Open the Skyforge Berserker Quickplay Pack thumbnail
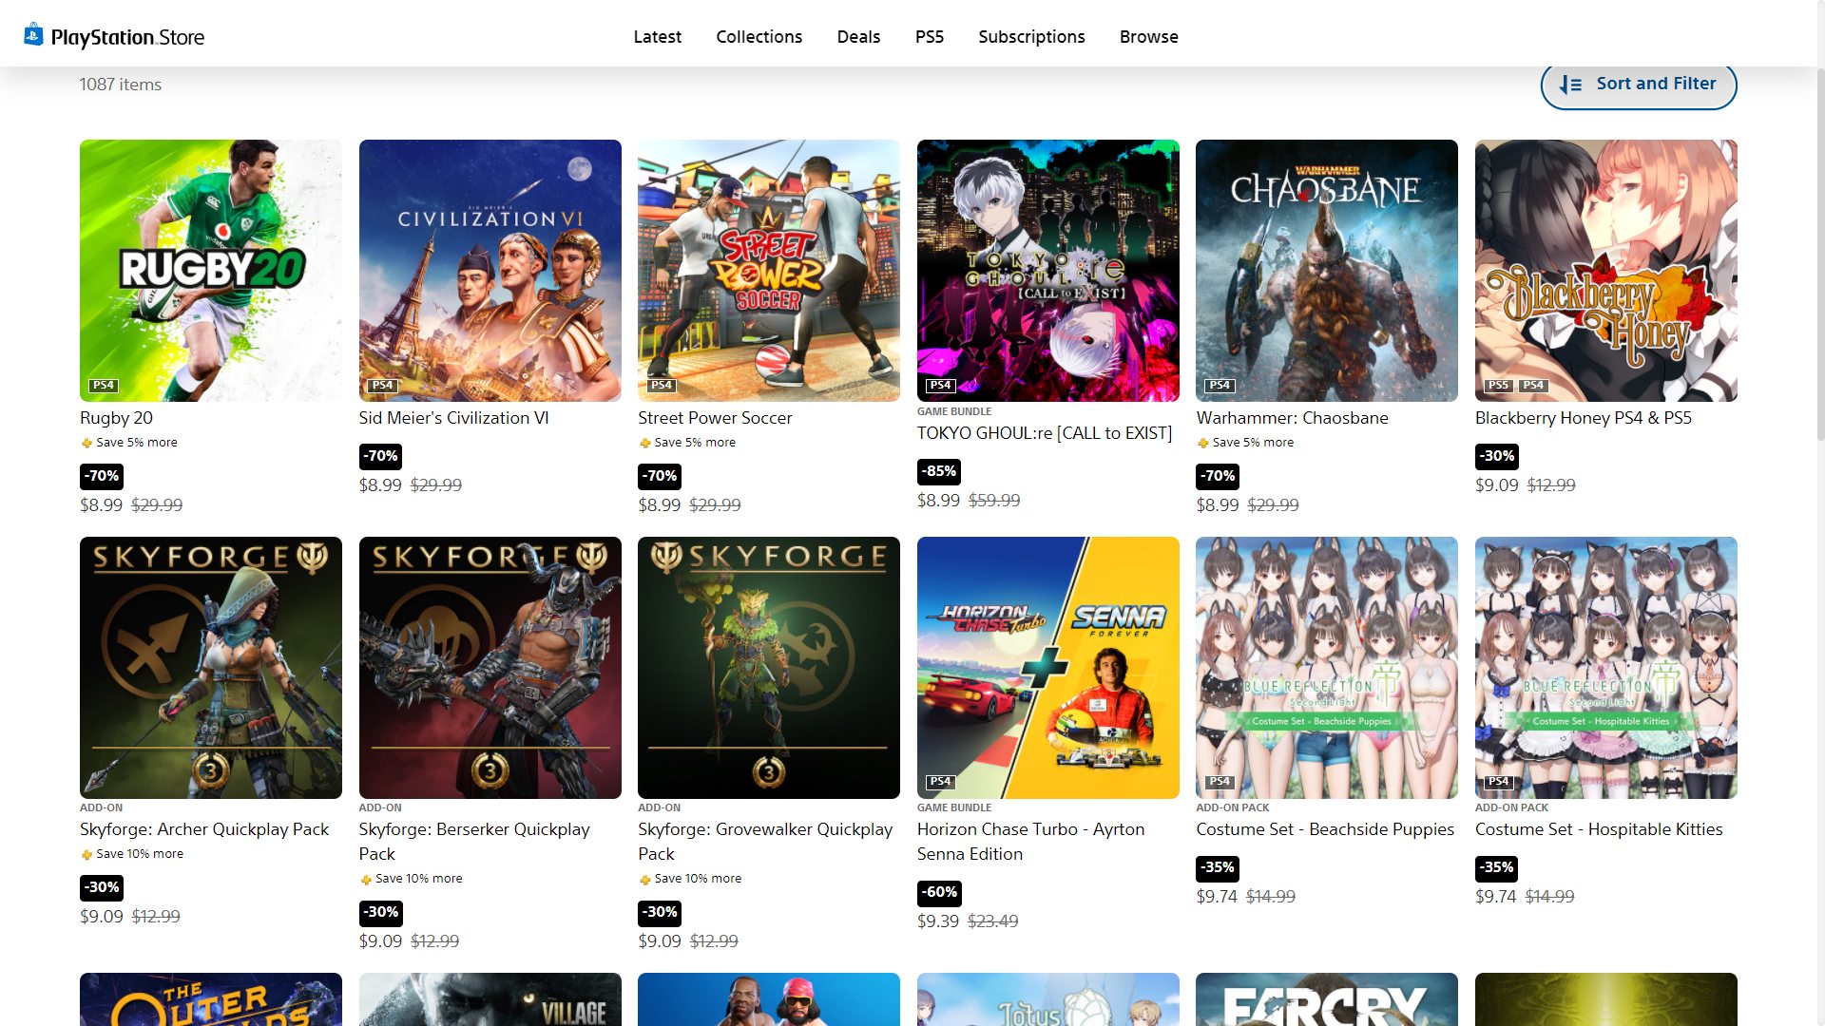The image size is (1825, 1026). (490, 667)
